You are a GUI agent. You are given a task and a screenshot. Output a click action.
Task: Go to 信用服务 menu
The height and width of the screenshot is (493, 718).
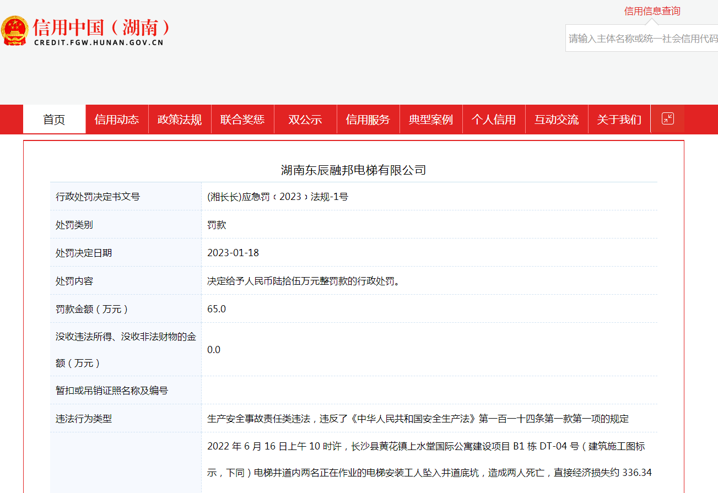click(368, 120)
